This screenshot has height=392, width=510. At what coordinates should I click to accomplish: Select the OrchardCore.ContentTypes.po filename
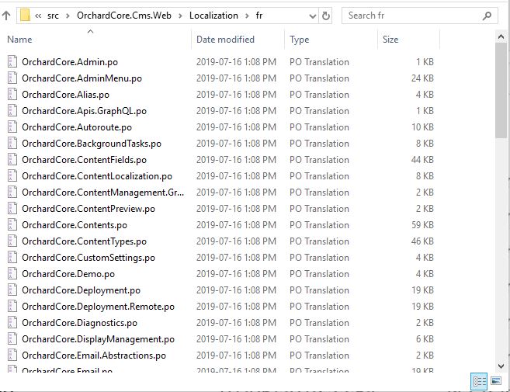85,241
